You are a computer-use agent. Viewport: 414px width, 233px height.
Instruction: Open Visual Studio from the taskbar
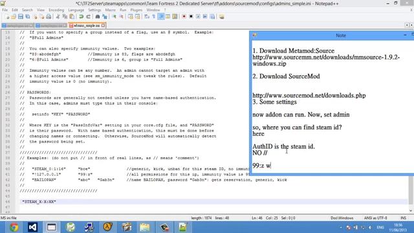[x=32, y=227]
